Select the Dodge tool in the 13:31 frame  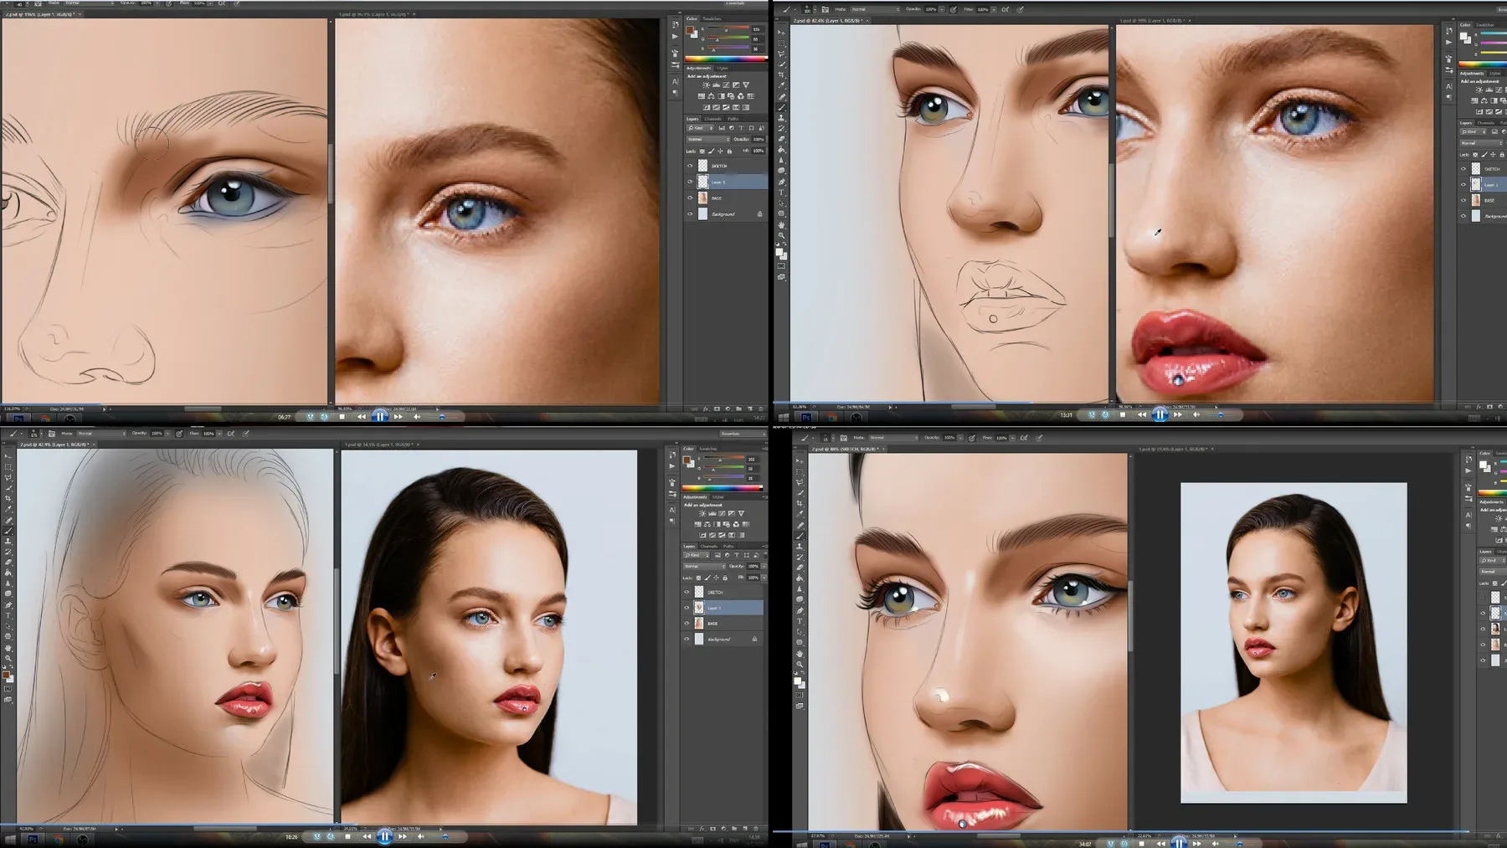[x=781, y=171]
